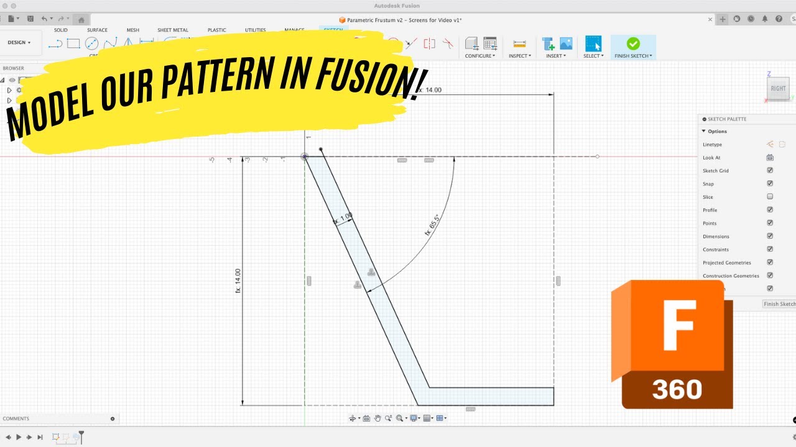Click the Look At icon in navigation bar
The width and height of the screenshot is (796, 447).
coord(366,418)
